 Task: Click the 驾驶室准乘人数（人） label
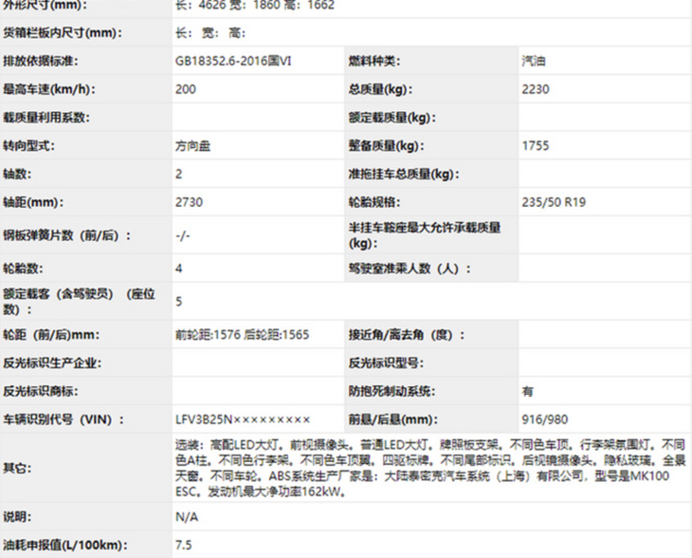point(410,269)
